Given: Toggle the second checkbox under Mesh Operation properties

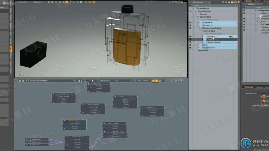Looking at the screenshot, I should [x=264, y=101].
